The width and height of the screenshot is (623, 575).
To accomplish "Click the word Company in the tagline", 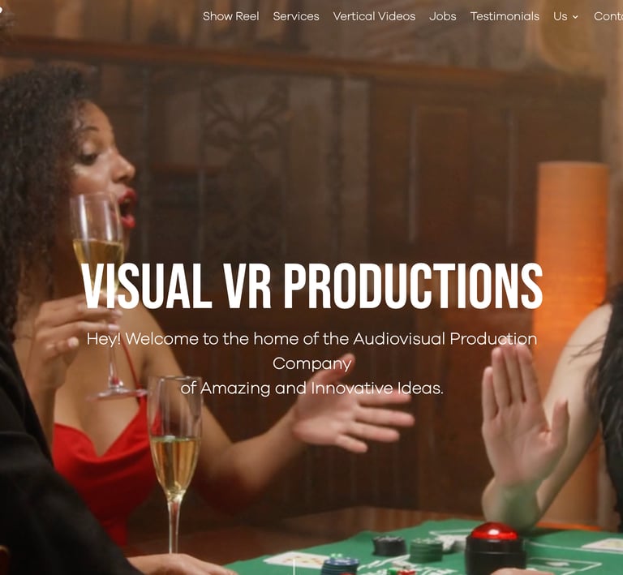I will click(x=311, y=364).
